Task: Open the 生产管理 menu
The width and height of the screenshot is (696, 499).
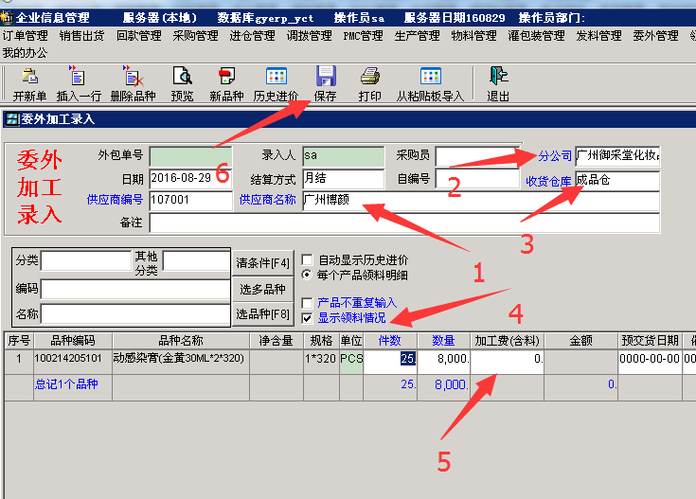Action: pos(417,36)
